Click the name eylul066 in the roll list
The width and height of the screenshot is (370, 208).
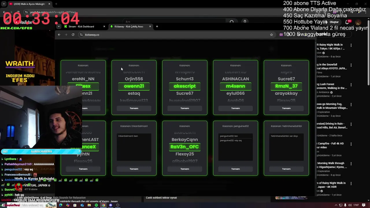(x=236, y=93)
